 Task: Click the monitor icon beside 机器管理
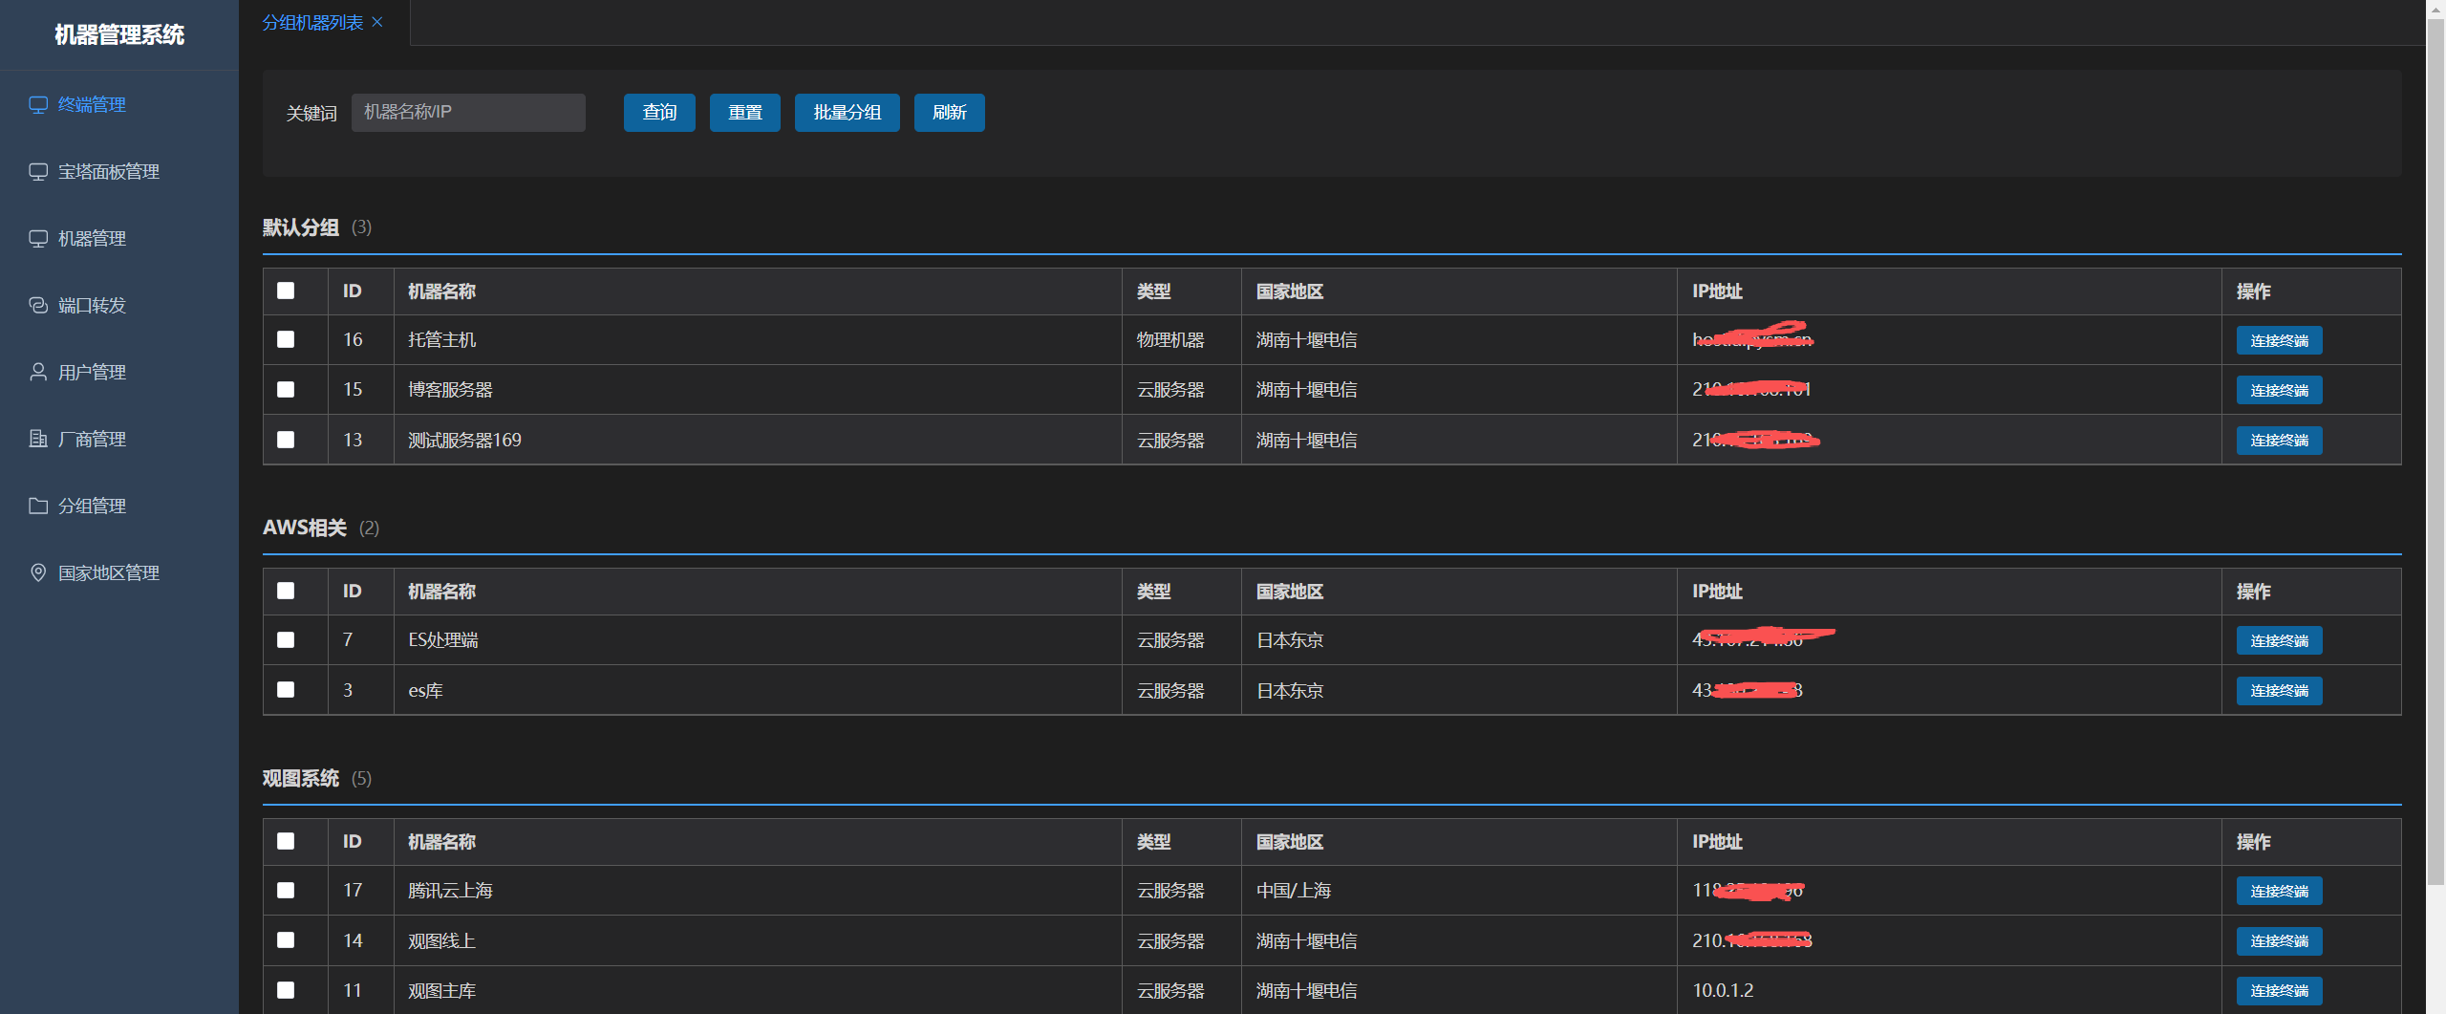coord(38,239)
